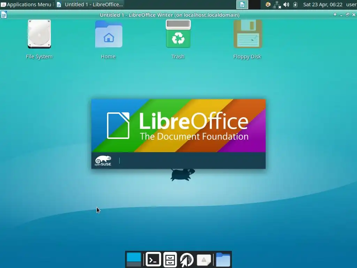Click the update notifier tray icon
357x268 pixels.
[268, 4]
